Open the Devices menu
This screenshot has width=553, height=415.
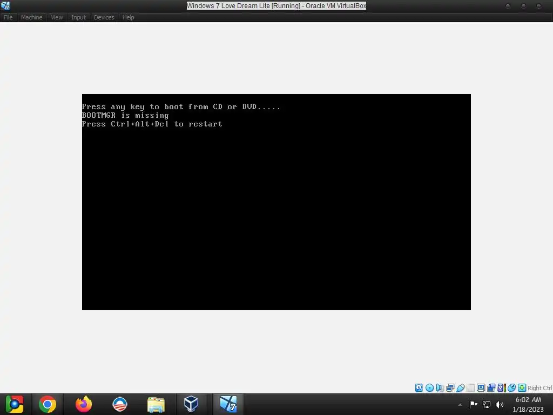click(104, 17)
